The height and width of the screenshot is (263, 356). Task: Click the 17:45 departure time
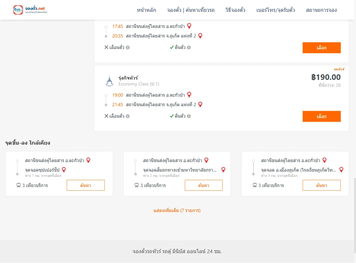[x=118, y=27]
